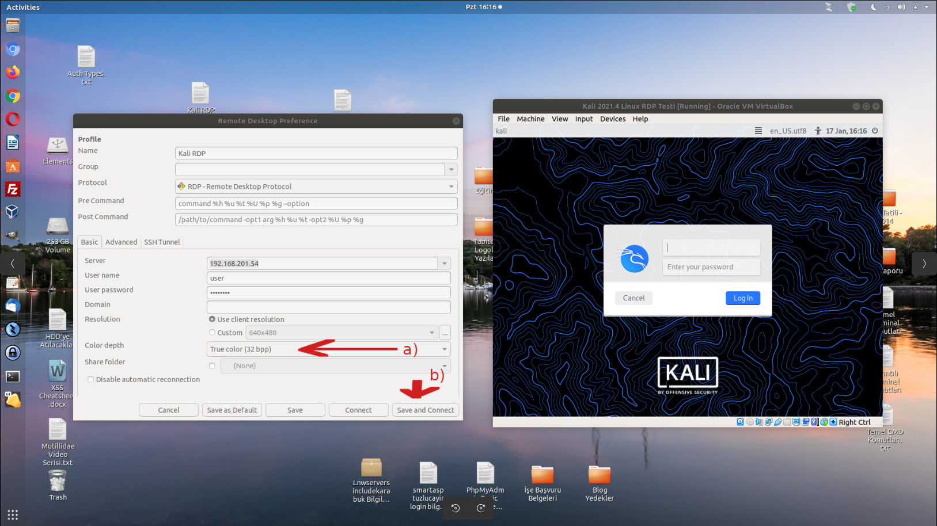Select the Use client resolution radio button

(x=212, y=319)
